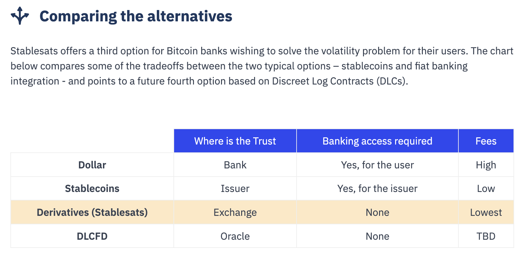Click the 'Yes, for the user' cell
The height and width of the screenshot is (257, 522).
coord(377,165)
